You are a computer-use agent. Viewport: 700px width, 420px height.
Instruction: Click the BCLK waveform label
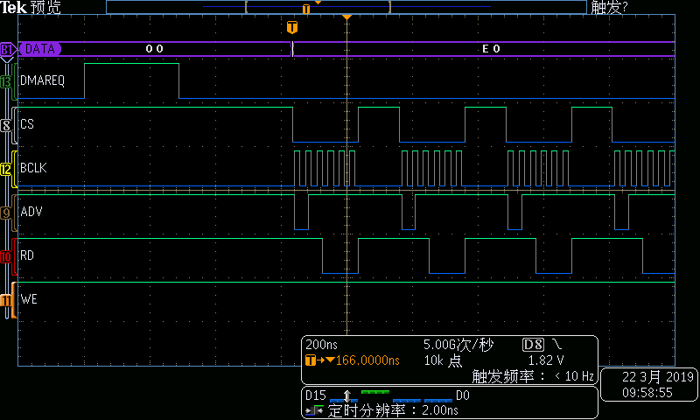33,168
